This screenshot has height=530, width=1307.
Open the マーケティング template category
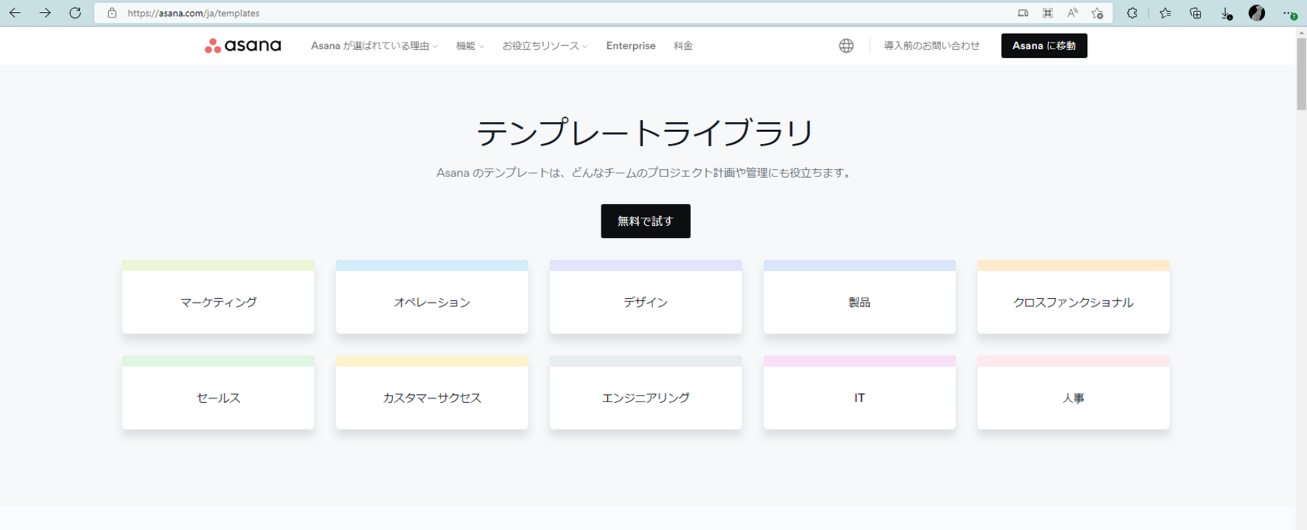point(218,297)
